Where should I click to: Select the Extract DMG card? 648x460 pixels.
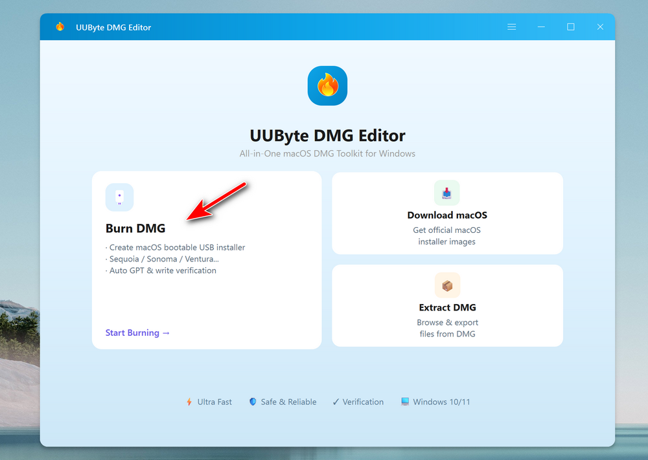click(x=447, y=305)
